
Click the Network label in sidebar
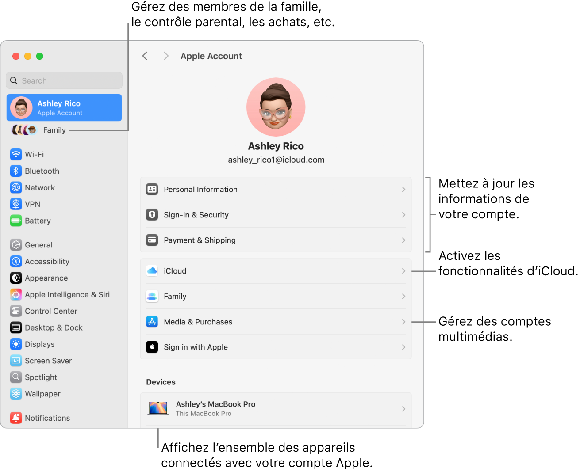tap(40, 187)
